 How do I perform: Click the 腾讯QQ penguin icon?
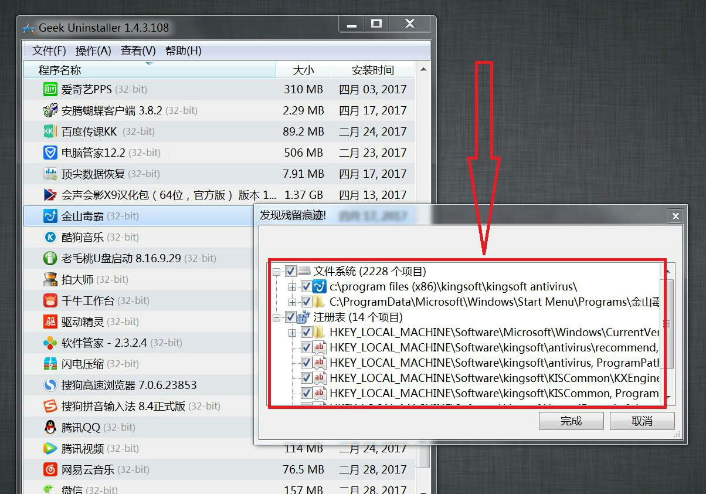50,427
